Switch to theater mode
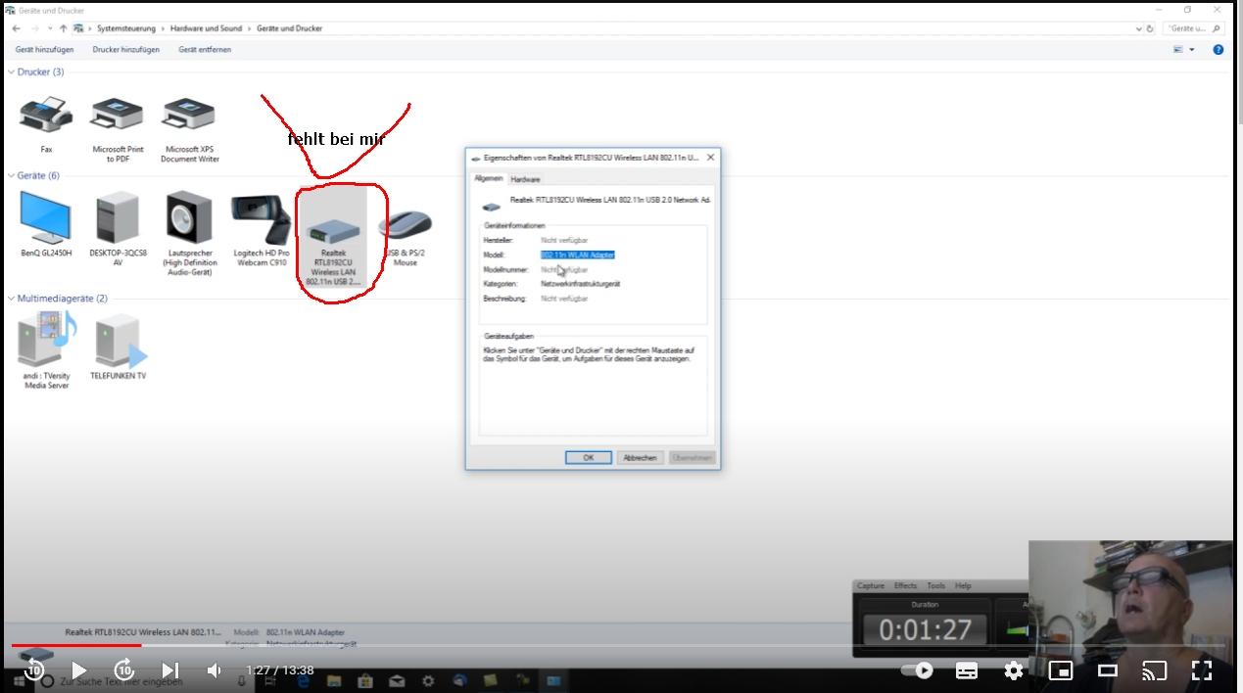The image size is (1243, 693). click(1108, 670)
